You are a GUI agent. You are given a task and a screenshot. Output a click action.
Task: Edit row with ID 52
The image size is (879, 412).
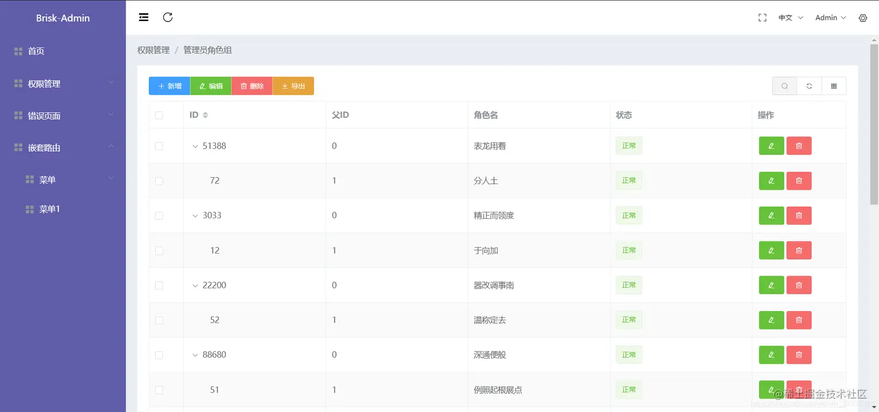771,320
